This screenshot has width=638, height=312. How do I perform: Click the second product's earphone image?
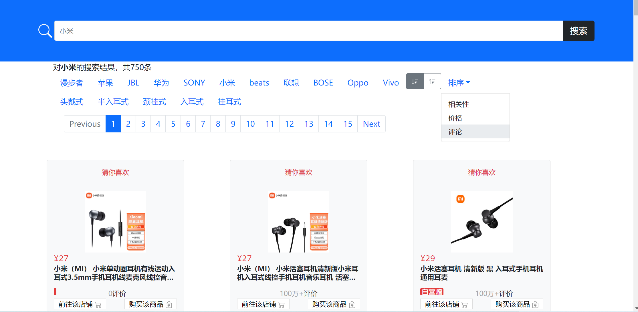298,221
